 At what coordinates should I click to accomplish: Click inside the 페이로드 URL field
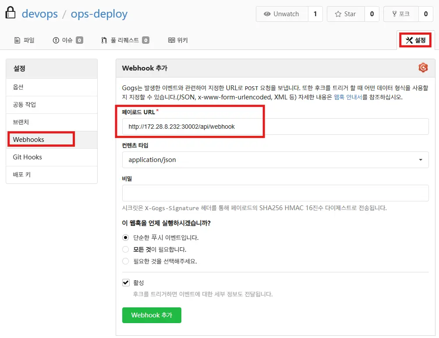tap(275, 127)
